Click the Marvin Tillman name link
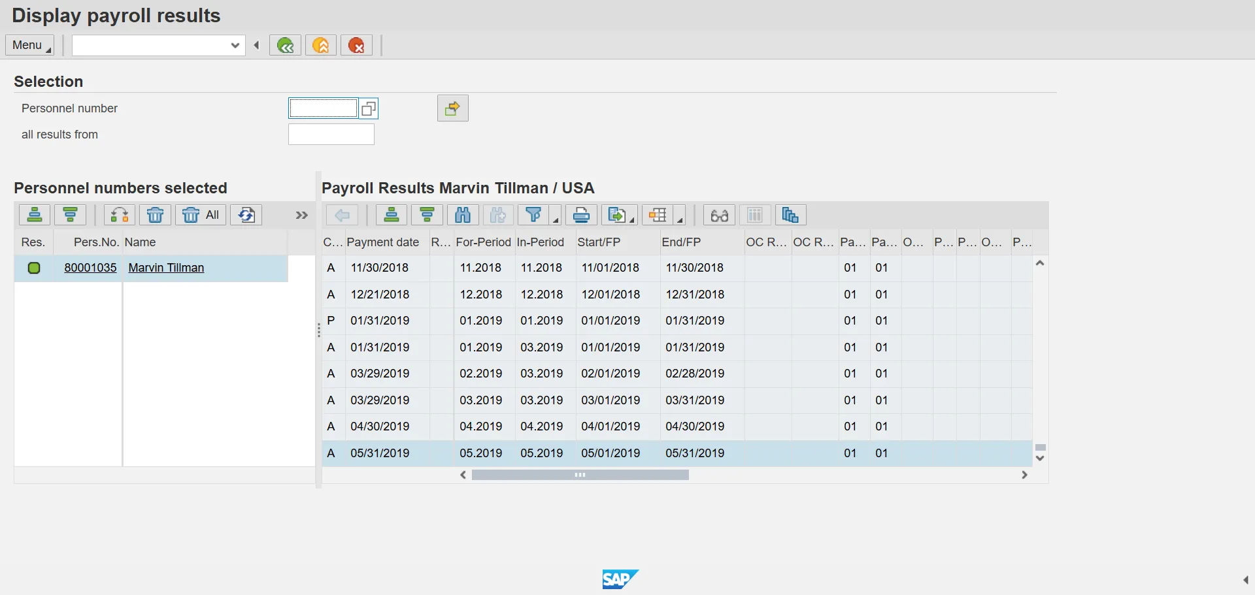This screenshot has width=1255, height=595. (166, 268)
